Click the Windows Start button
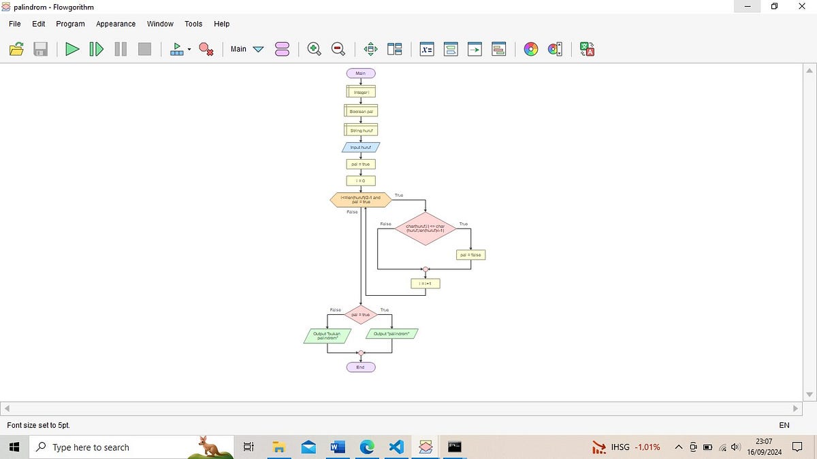This screenshot has height=459, width=817. (x=15, y=447)
